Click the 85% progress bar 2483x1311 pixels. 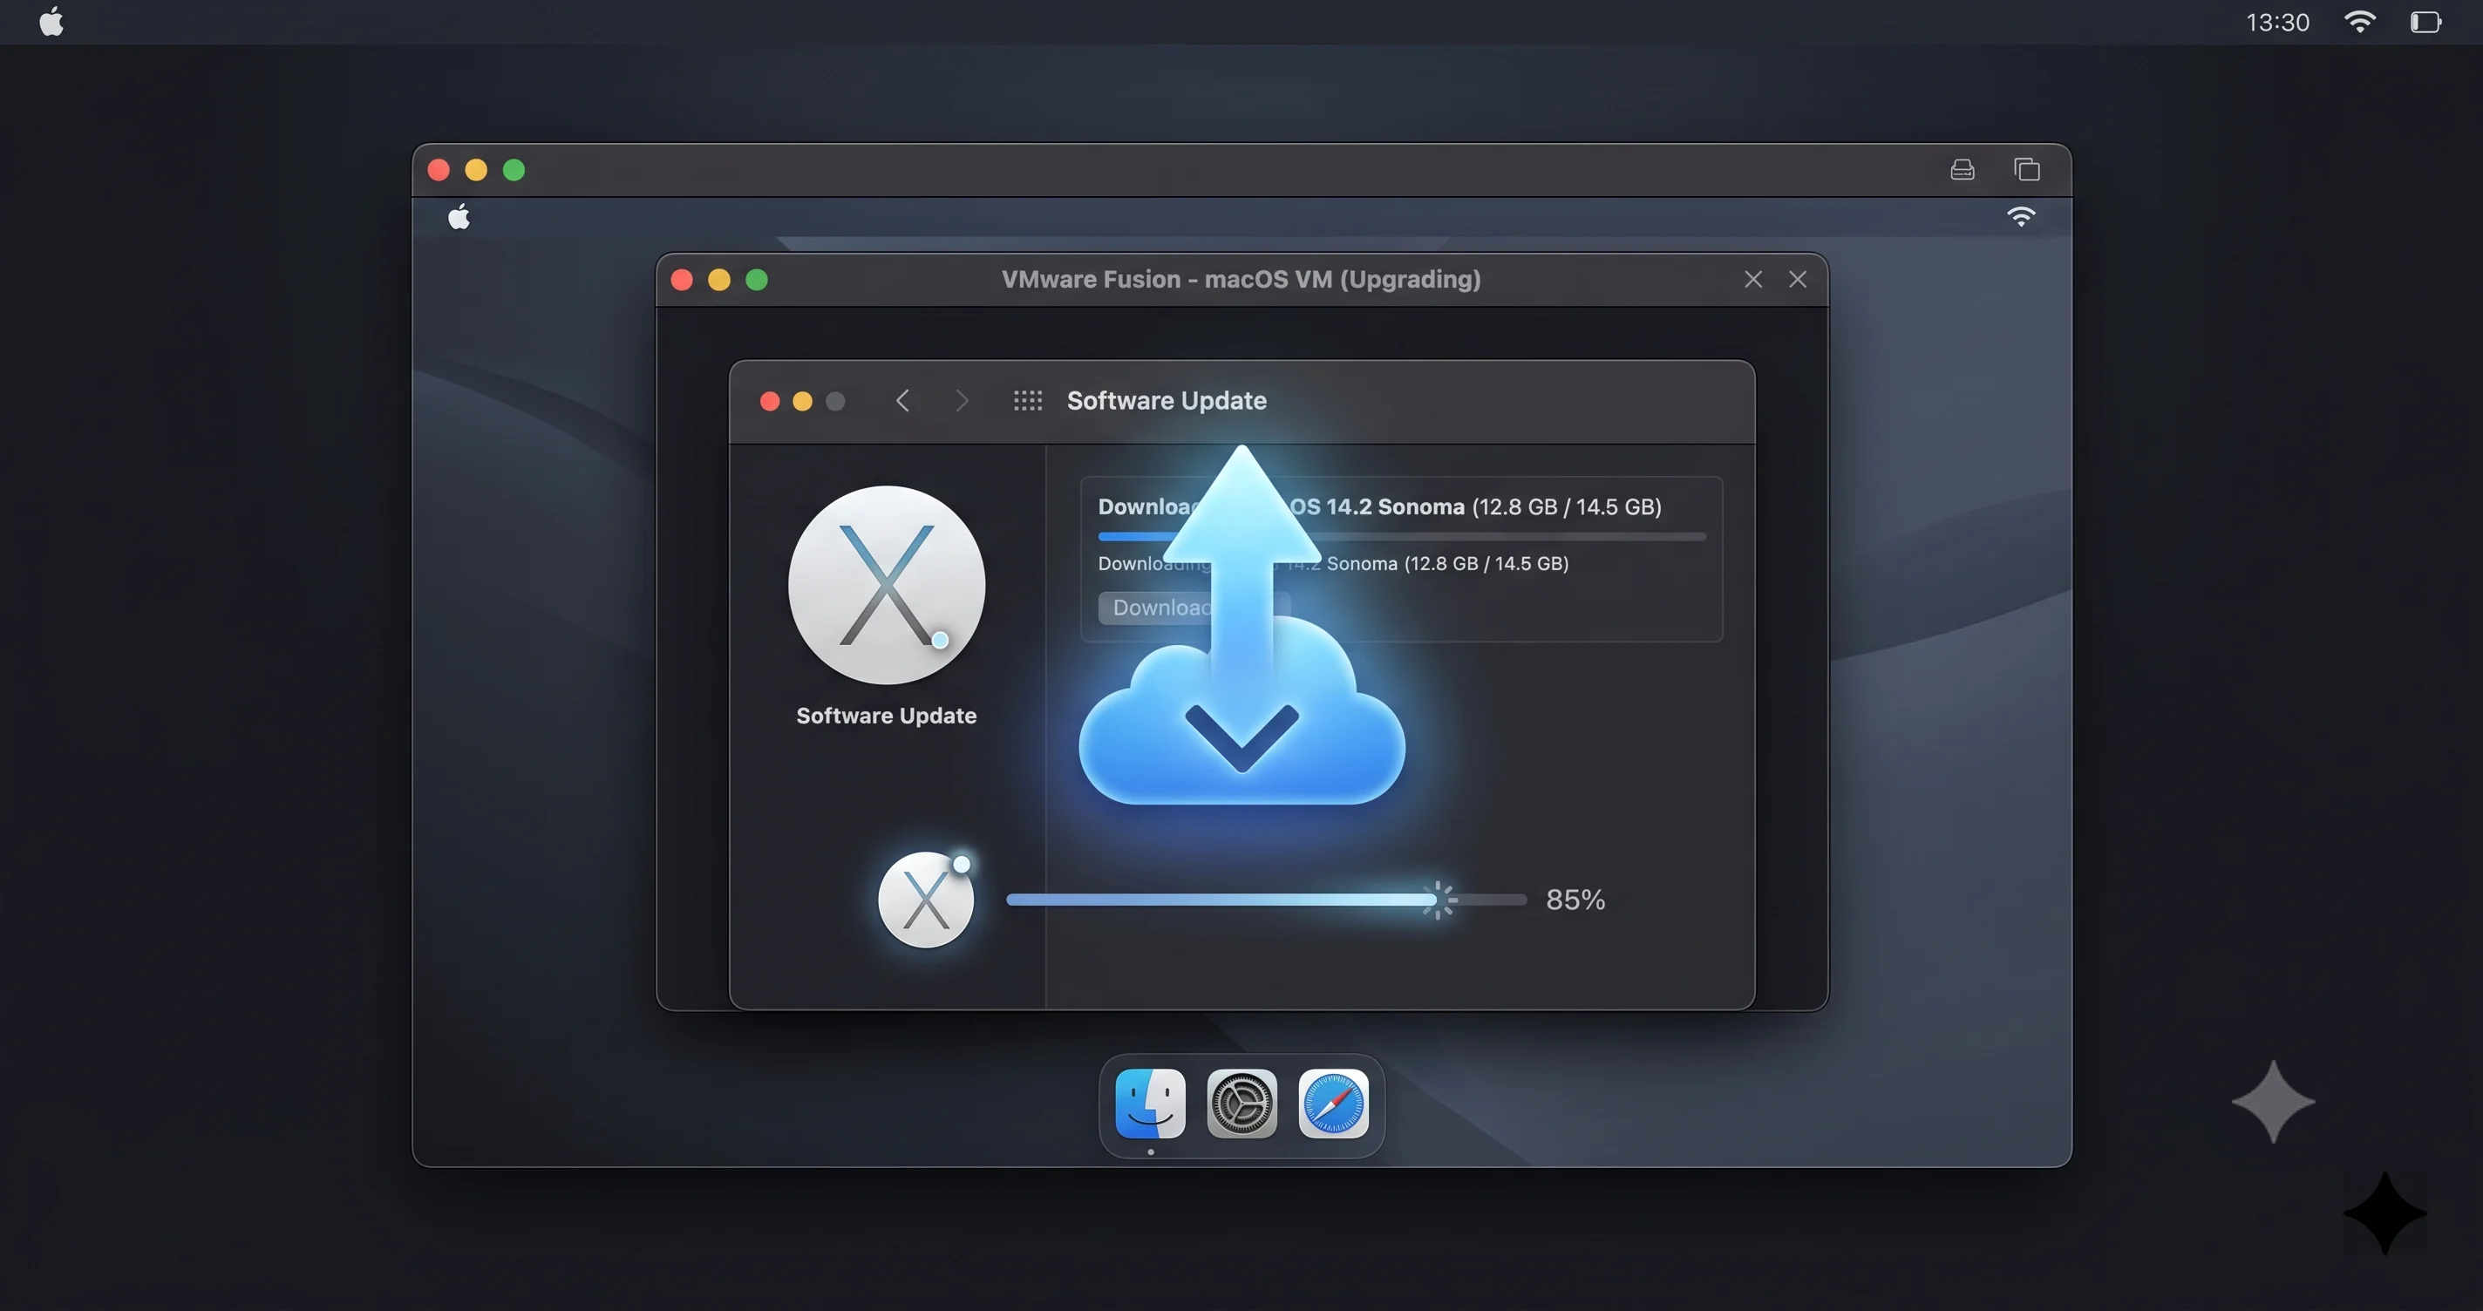point(1266,900)
